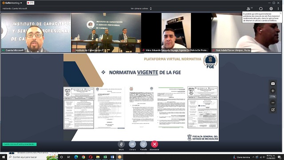The width and height of the screenshot is (284, 160).
Task: Select Mtro. Eduardo Saucedo Sayago video tile
Action: point(176,32)
